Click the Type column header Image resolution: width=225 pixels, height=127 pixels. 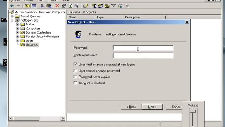(x=109, y=17)
